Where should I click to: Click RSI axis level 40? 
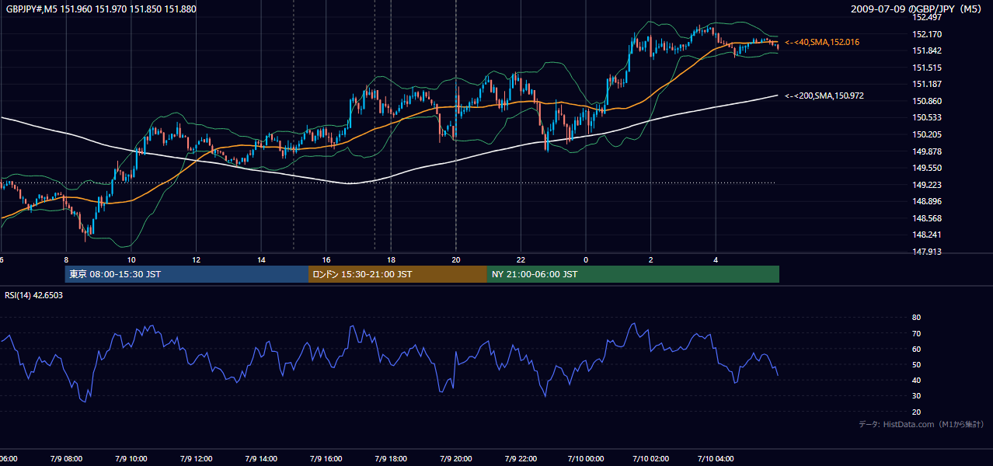[916, 380]
